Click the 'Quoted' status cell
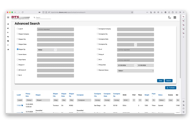This screenshot has width=192, height=128. (x=161, y=106)
